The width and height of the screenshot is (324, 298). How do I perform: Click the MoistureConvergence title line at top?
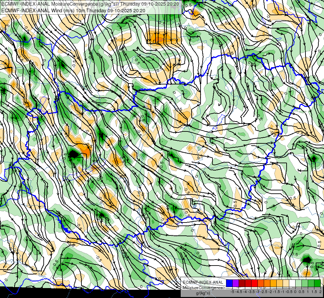(90, 4)
